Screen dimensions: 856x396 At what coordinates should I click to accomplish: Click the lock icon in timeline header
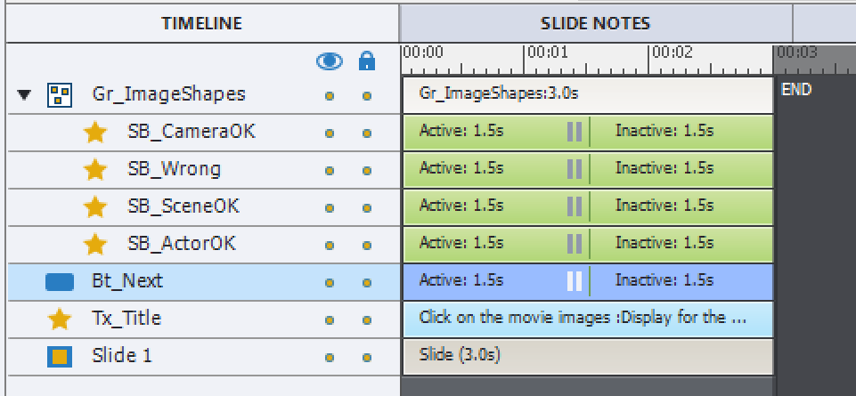tap(366, 61)
